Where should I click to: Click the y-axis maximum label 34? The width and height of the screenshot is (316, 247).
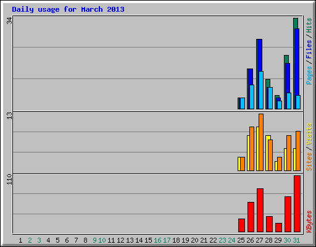point(9,20)
